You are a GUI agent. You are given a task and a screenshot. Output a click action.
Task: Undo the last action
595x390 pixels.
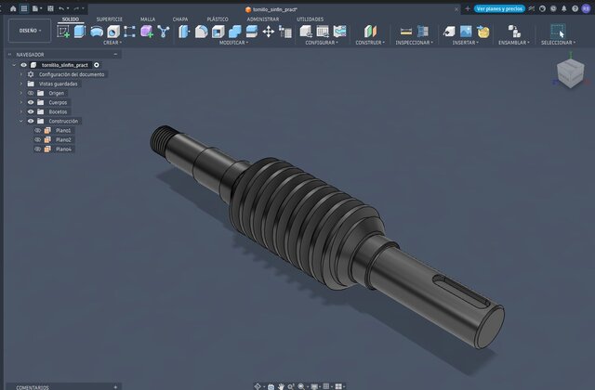pyautogui.click(x=61, y=8)
